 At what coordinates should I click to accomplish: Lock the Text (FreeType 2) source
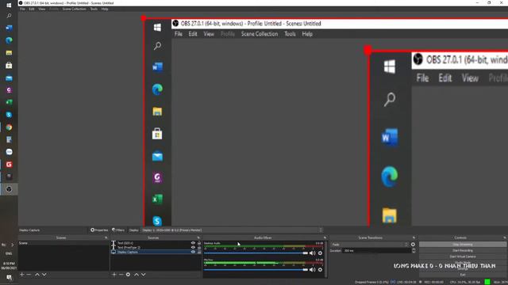point(199,248)
